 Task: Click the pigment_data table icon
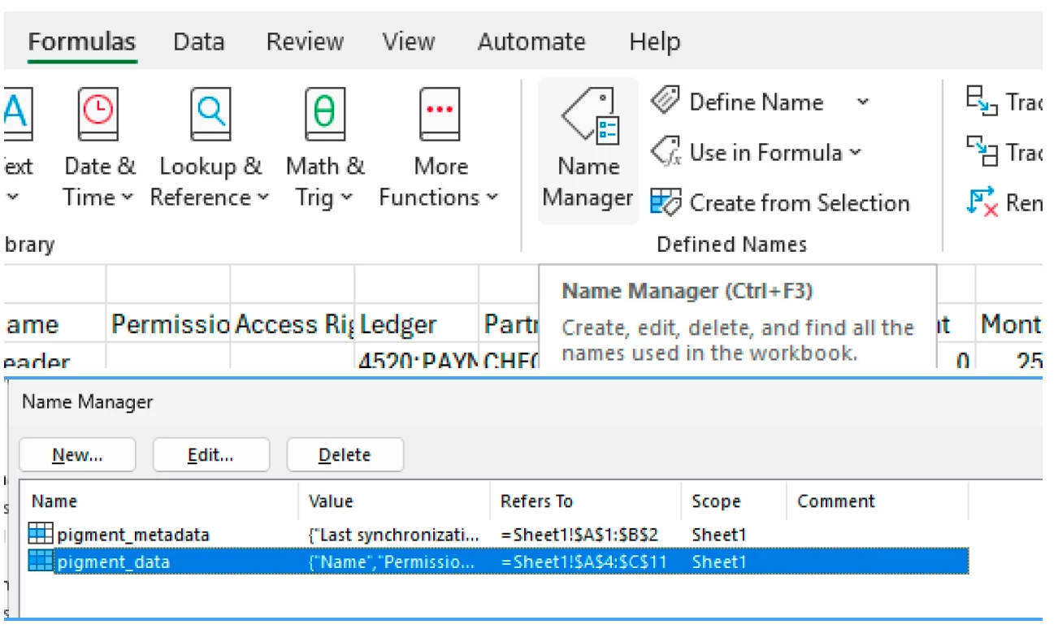40,561
